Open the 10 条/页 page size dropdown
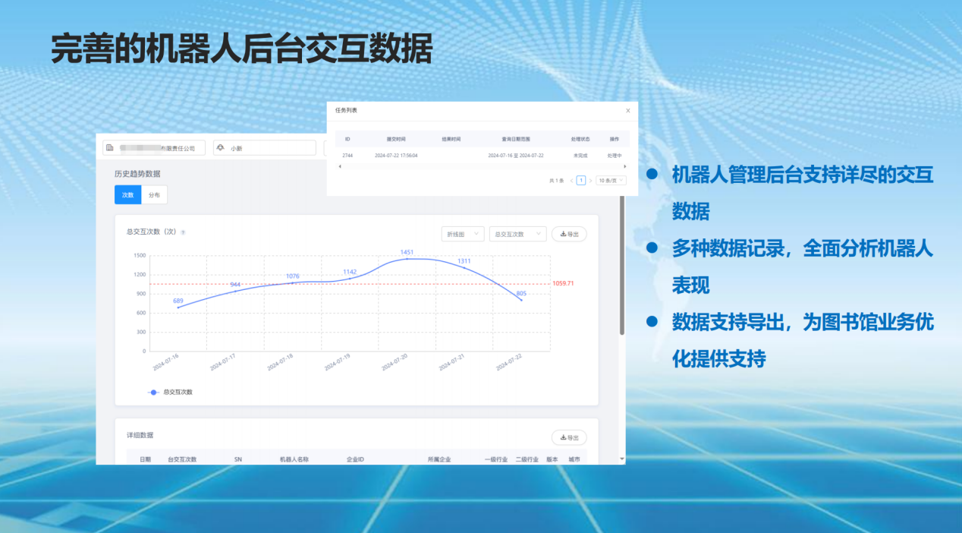The height and width of the screenshot is (533, 962). pos(611,181)
